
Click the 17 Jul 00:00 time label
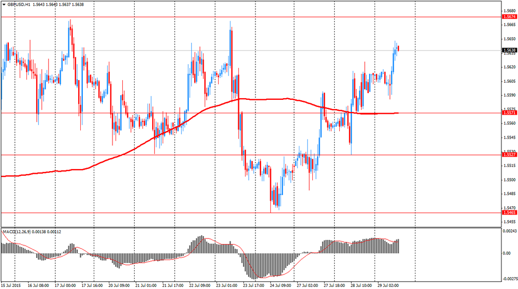pyautogui.click(x=66, y=285)
